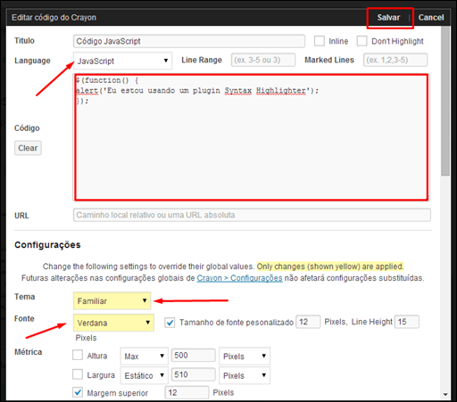Open the Fonte dropdown showing Verdana

pyautogui.click(x=113, y=323)
